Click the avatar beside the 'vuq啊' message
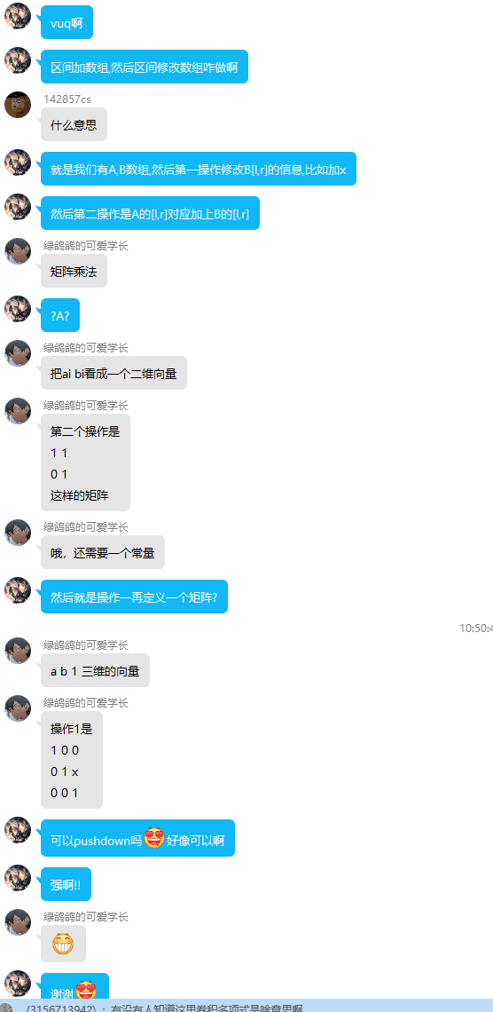This screenshot has height=1012, width=493. click(x=18, y=16)
